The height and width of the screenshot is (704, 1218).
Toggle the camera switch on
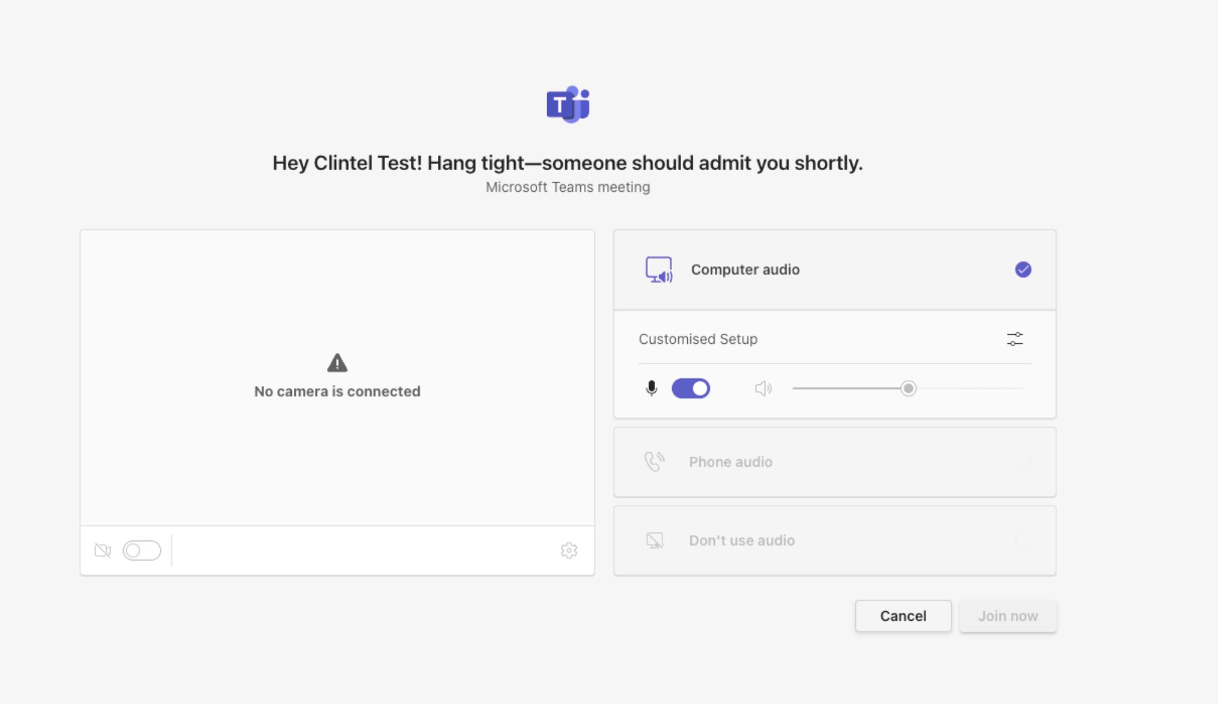(142, 550)
